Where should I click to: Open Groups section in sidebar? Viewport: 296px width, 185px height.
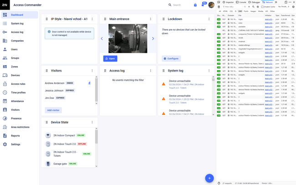tap(20, 58)
